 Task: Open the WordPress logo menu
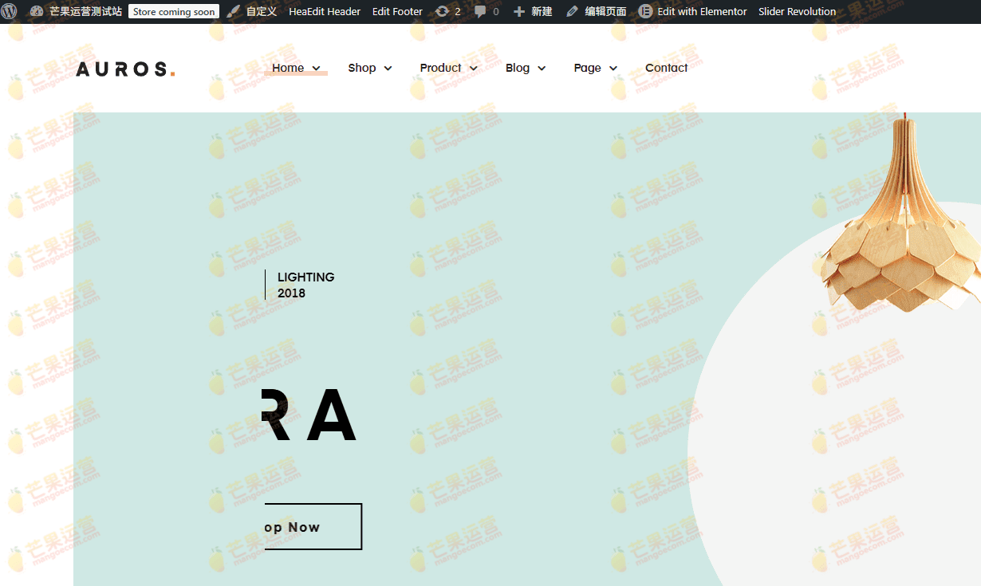click(10, 11)
